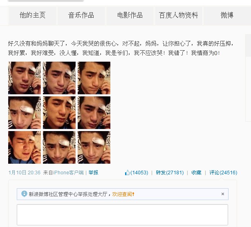Screen dimensions: 251x227
Task: Open the first photo thumbnail in the top row
Action: click(x=25, y=78)
